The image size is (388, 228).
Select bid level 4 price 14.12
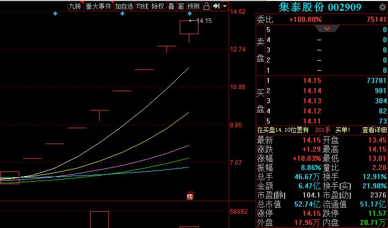click(312, 111)
